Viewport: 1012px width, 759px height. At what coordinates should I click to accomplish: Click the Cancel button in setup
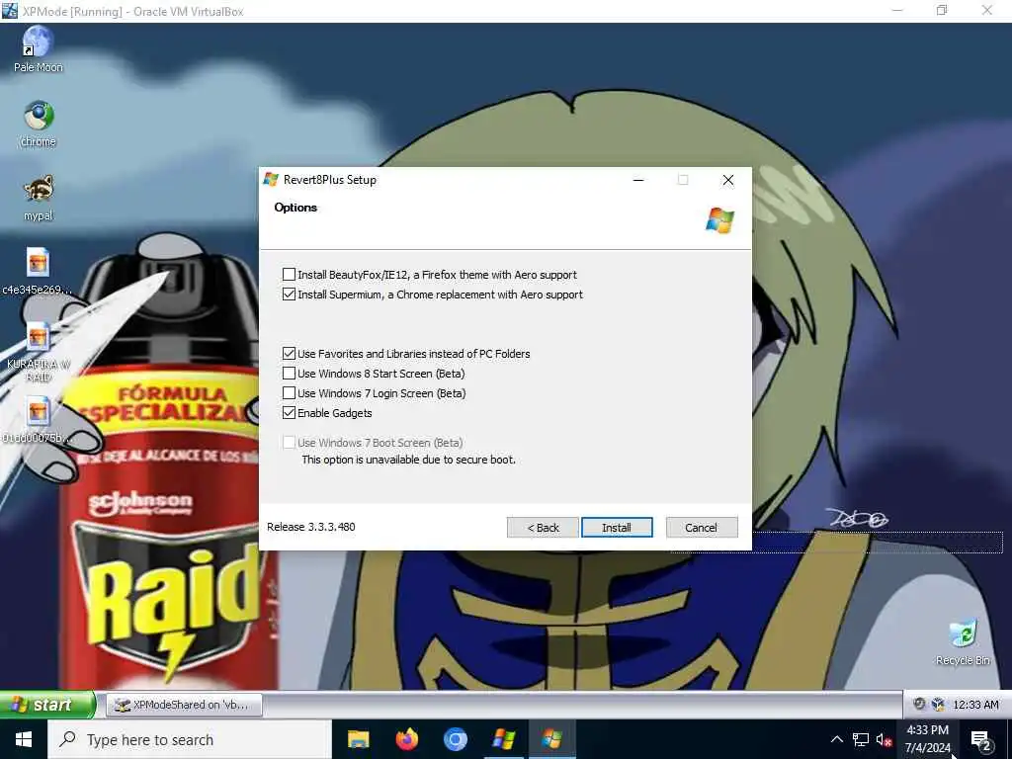tap(702, 528)
